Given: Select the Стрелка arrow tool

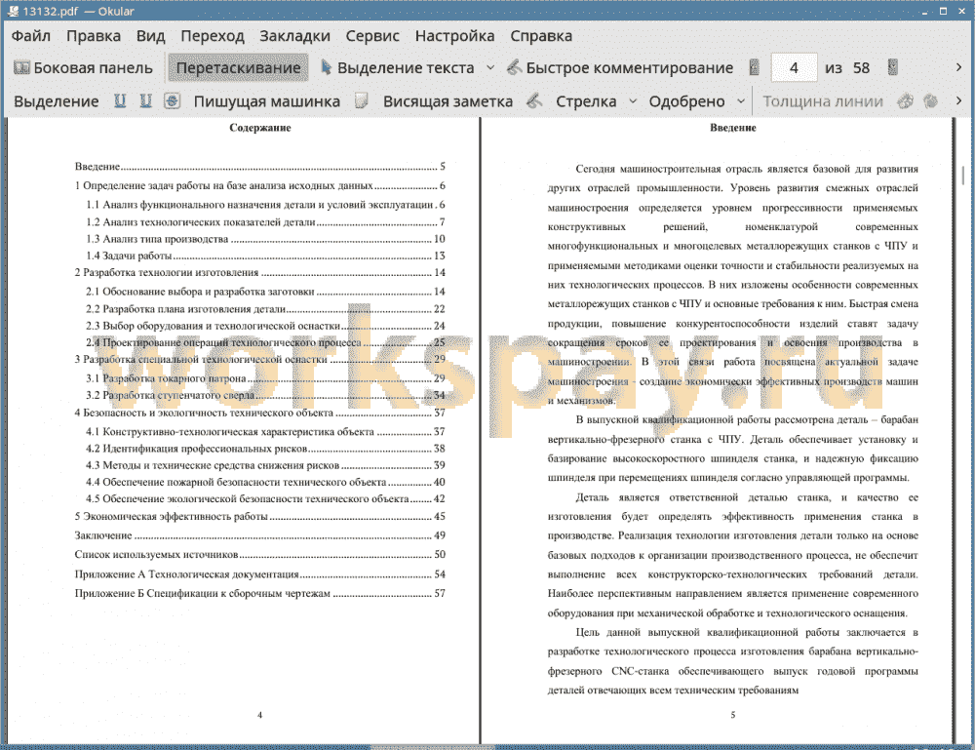Looking at the screenshot, I should tap(586, 101).
